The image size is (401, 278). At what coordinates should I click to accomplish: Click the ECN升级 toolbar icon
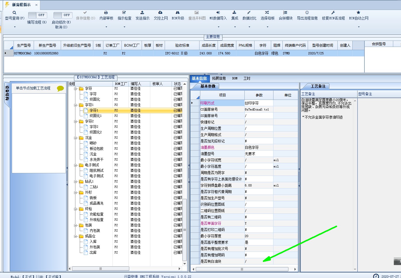point(178,13)
